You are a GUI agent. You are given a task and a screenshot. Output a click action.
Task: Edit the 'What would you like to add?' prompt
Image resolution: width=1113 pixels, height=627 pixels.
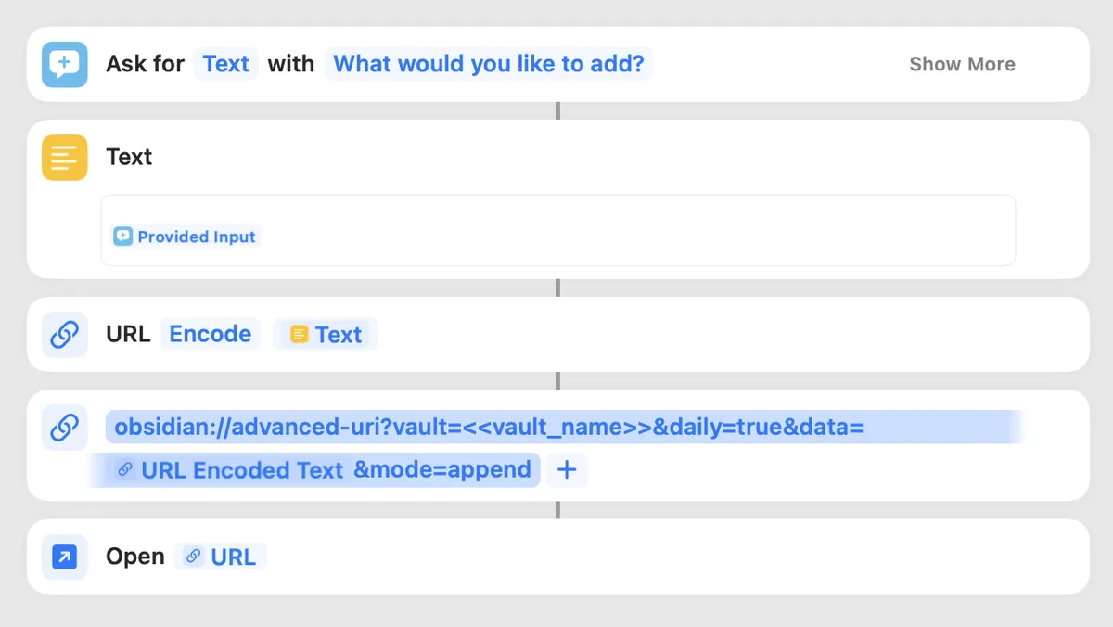point(488,64)
